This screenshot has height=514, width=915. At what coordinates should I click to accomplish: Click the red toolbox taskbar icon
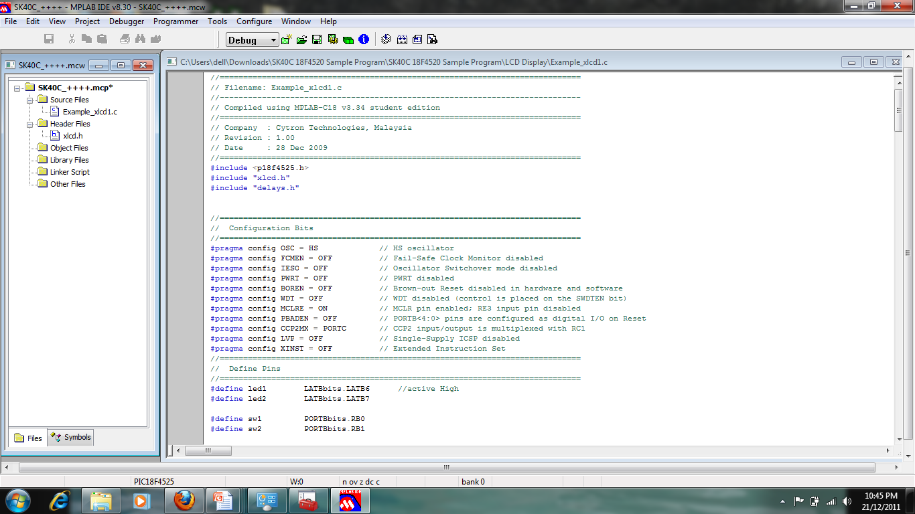pyautogui.click(x=308, y=501)
